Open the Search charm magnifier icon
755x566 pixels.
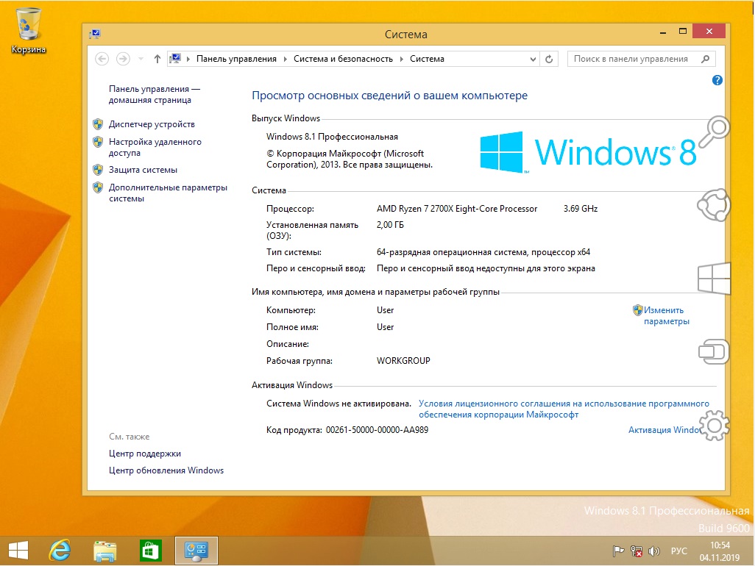coord(713,131)
